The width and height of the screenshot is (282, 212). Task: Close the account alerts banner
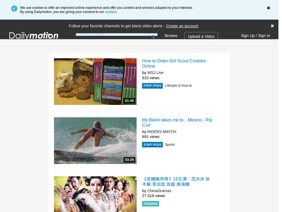point(272,26)
